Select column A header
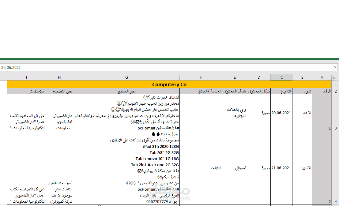This screenshot has width=339, height=206. [322, 77]
